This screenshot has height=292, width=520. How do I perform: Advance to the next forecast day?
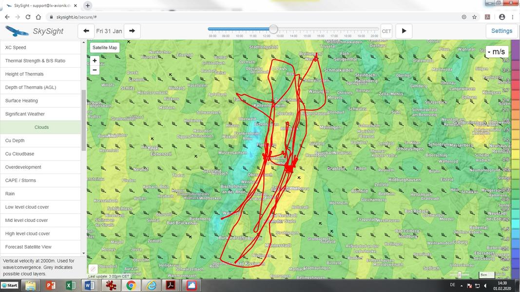click(x=132, y=31)
